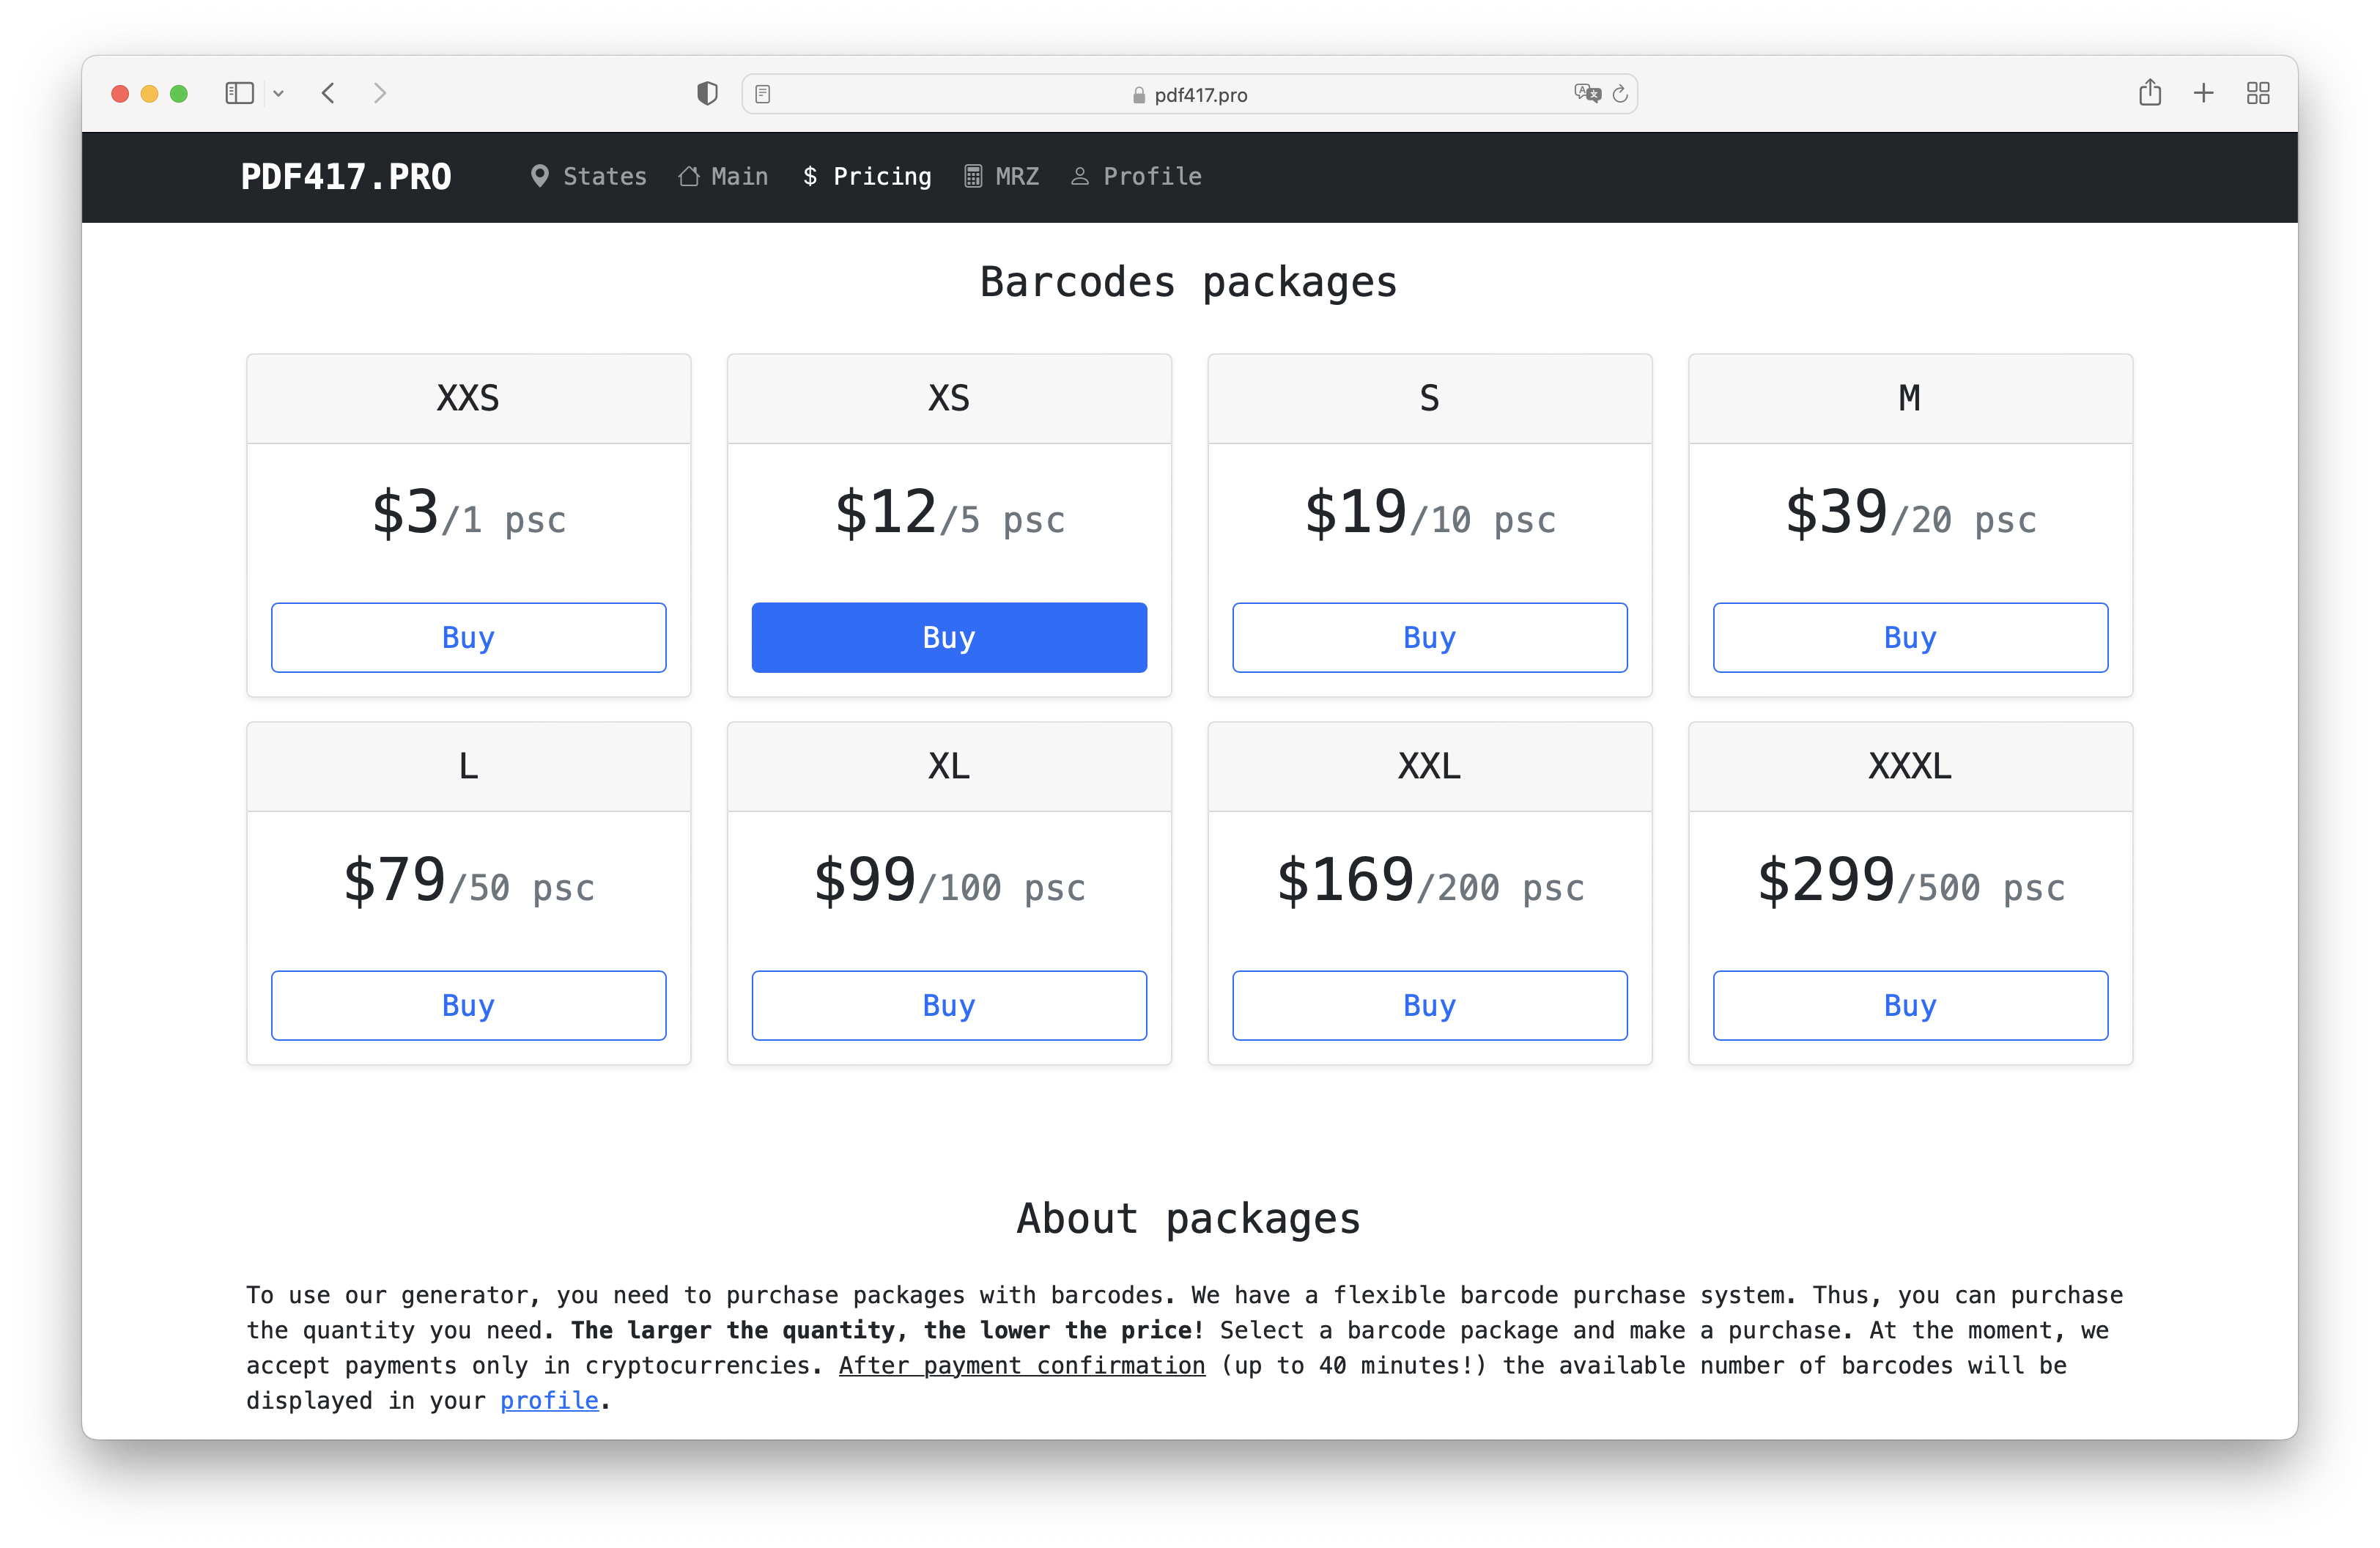Toggle the browser sidebar
This screenshot has width=2380, height=1548.
[x=239, y=93]
